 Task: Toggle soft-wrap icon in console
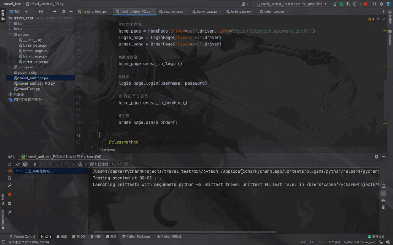click(x=383, y=186)
